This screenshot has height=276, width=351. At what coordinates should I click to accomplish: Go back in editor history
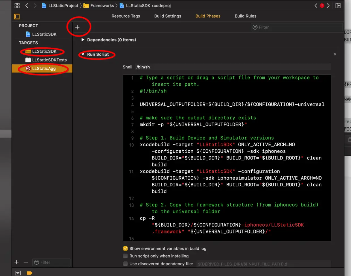(x=27, y=6)
